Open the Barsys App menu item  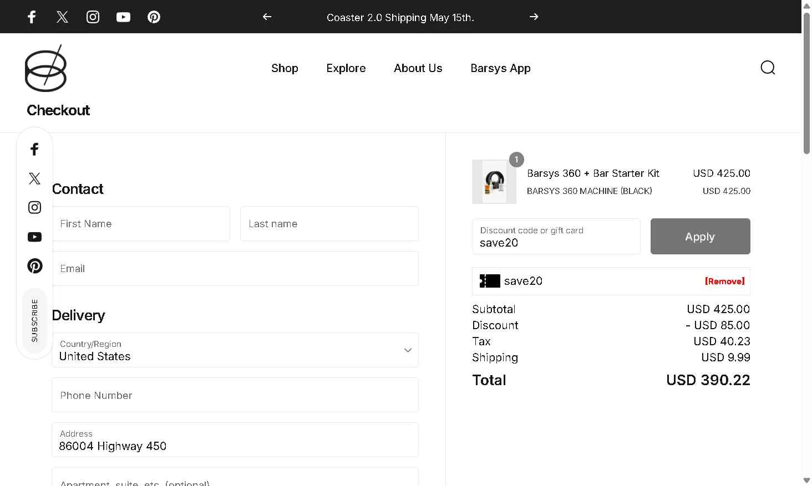click(x=500, y=68)
